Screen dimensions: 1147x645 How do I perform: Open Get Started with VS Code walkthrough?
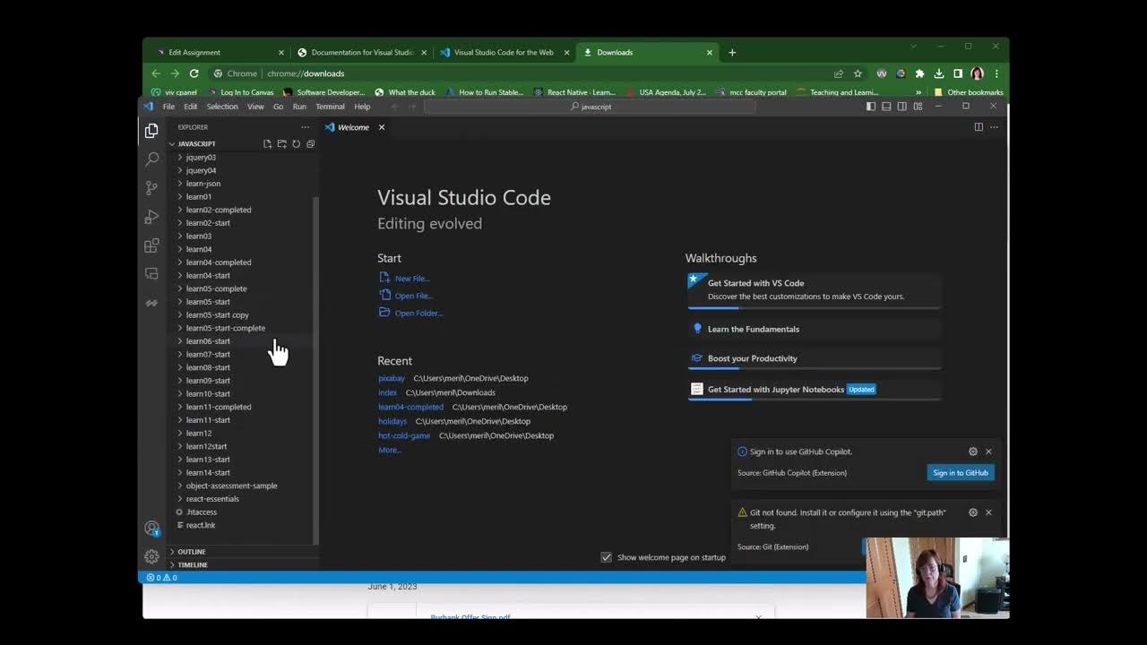coord(815,289)
